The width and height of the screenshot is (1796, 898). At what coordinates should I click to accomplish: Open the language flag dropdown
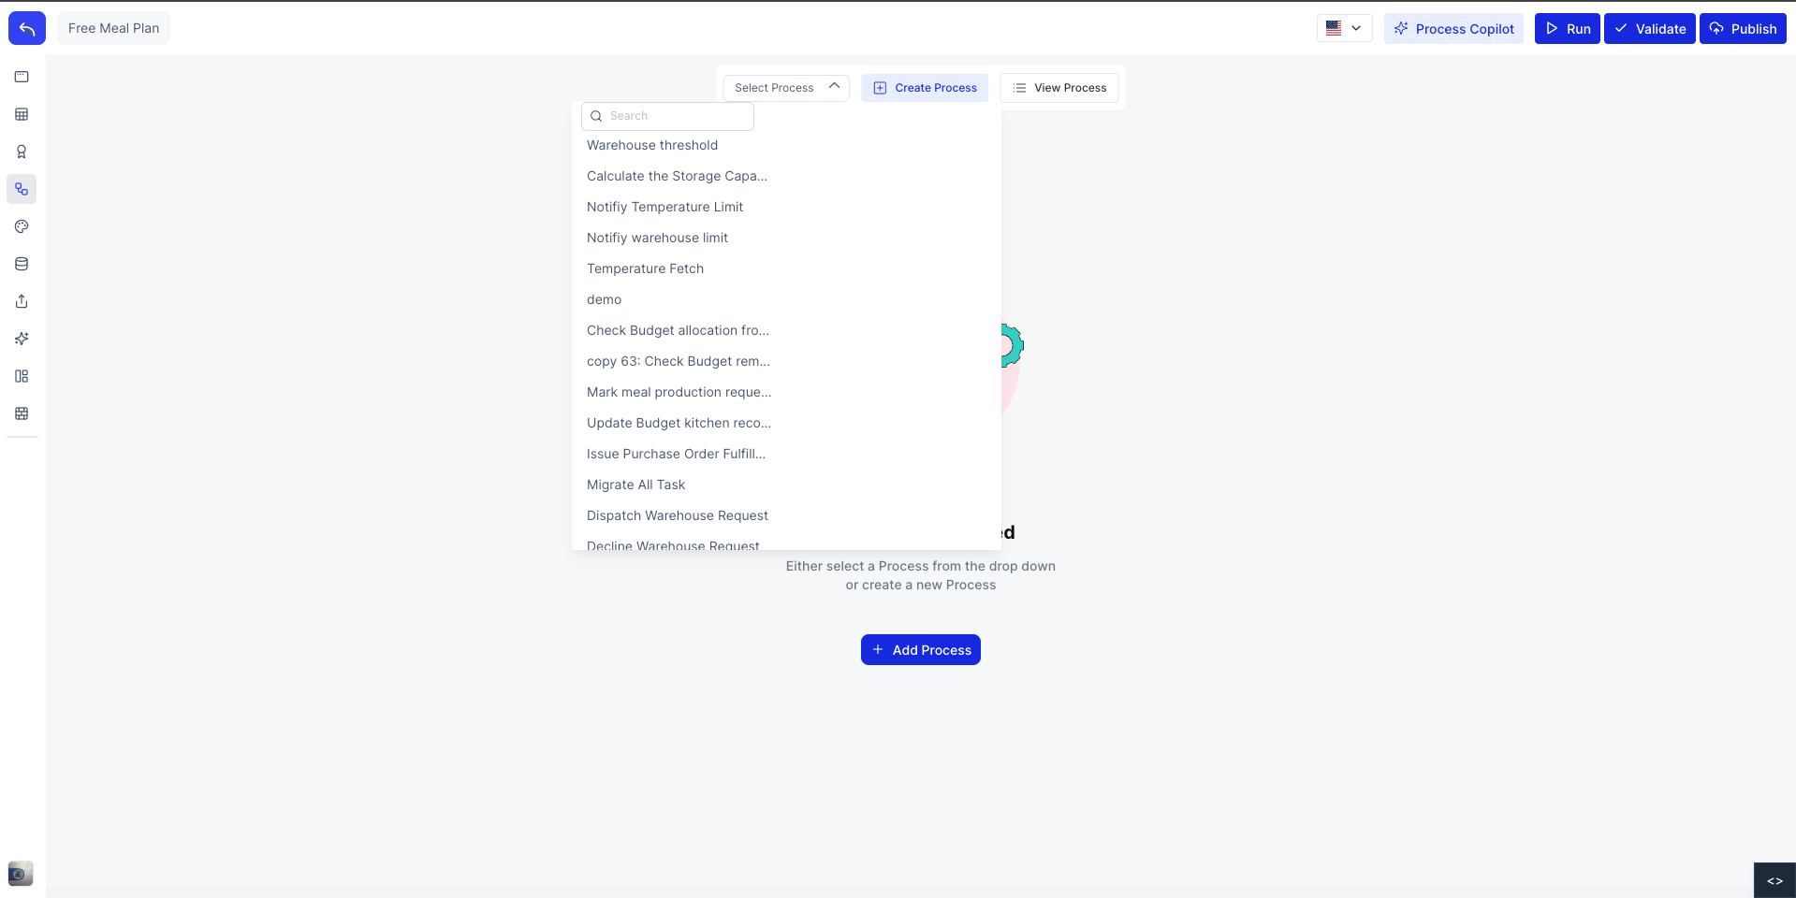[1344, 28]
